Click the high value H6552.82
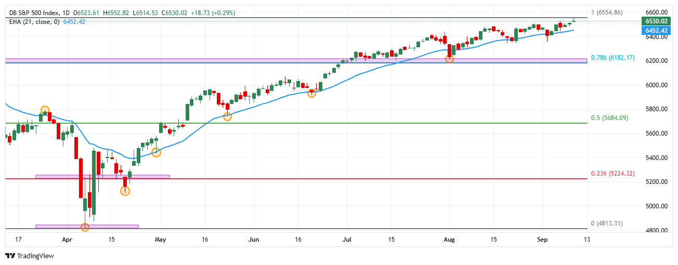Image resolution: width=678 pixels, height=265 pixels. coord(116,12)
